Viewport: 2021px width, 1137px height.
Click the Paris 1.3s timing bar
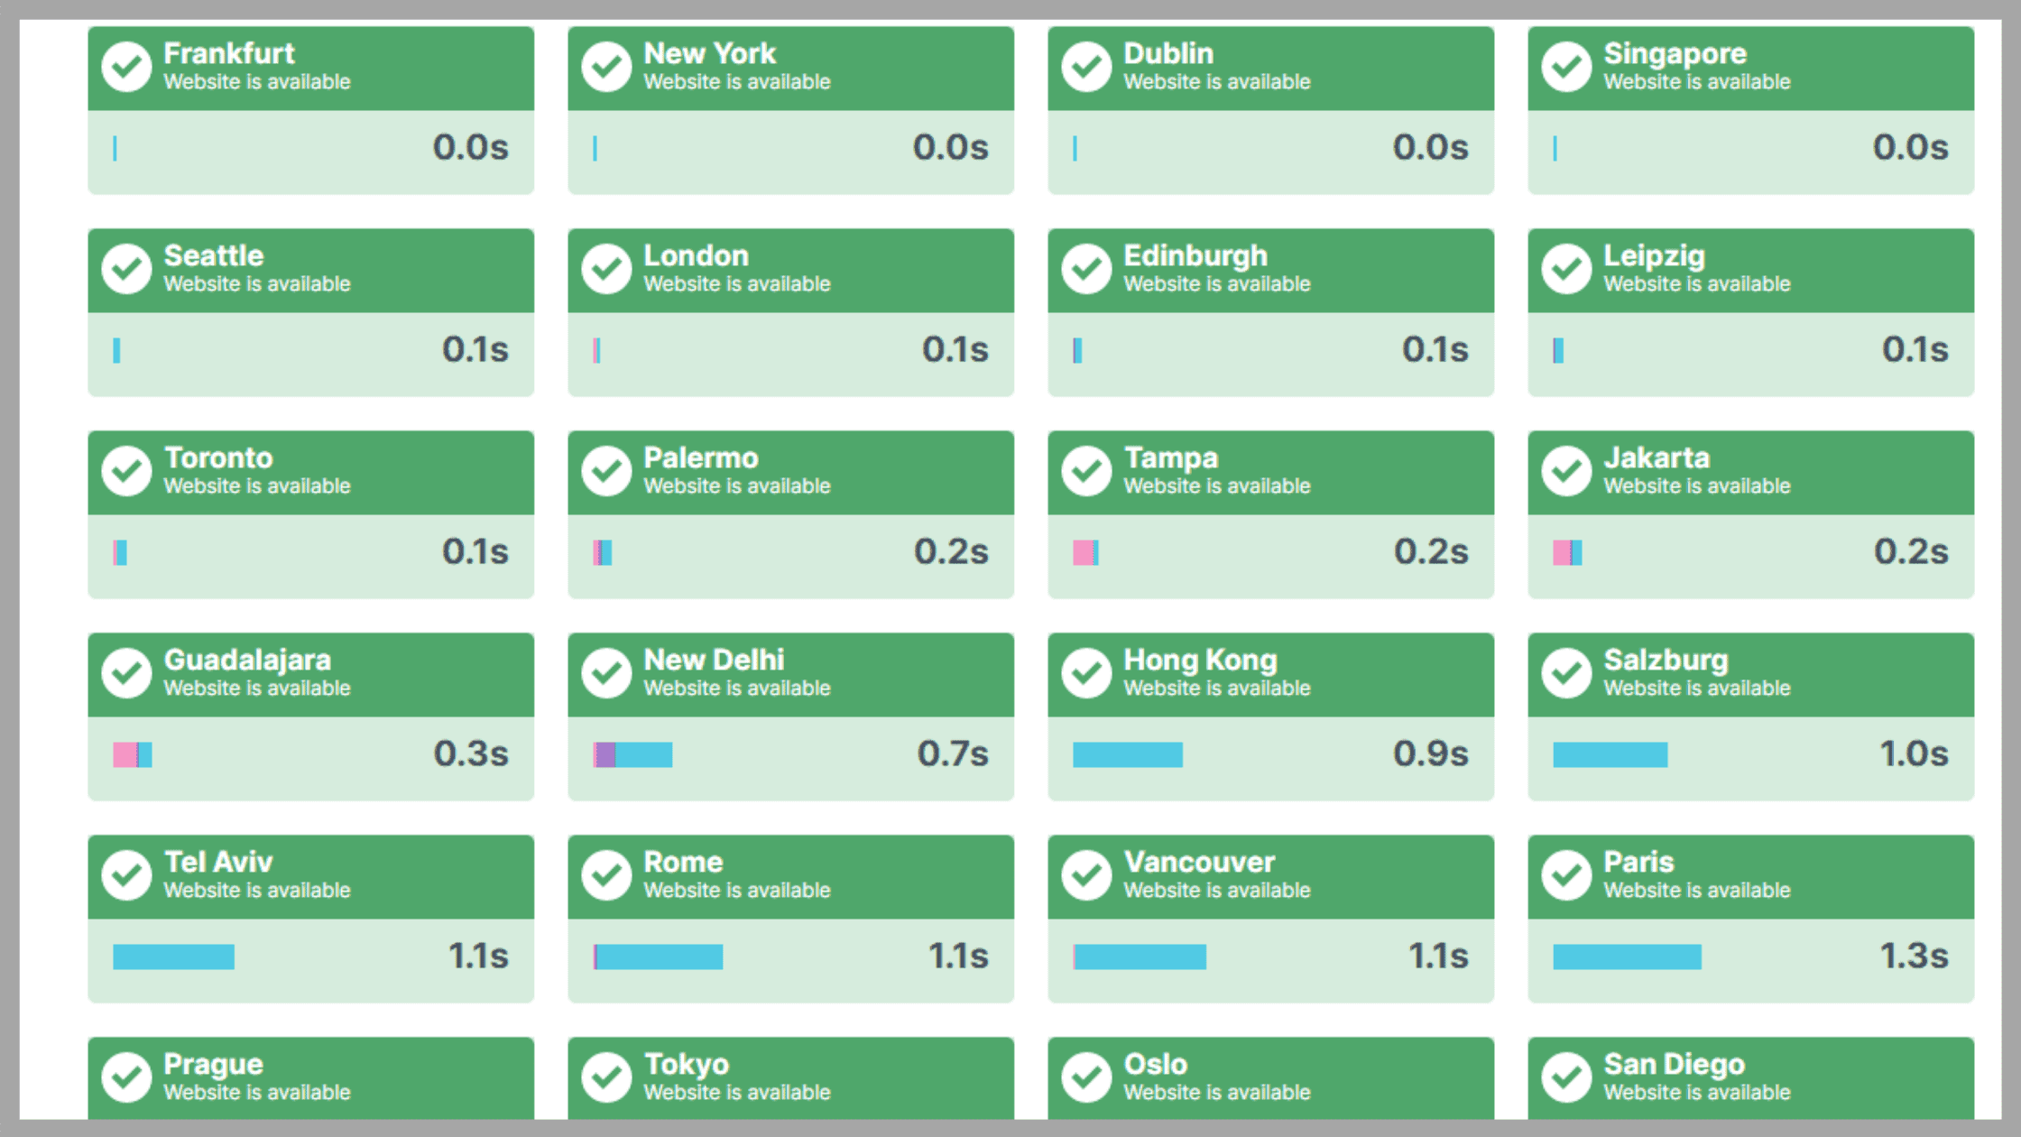1627,957
